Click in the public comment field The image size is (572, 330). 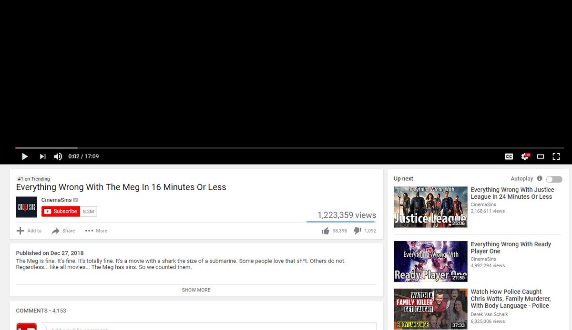point(209,327)
